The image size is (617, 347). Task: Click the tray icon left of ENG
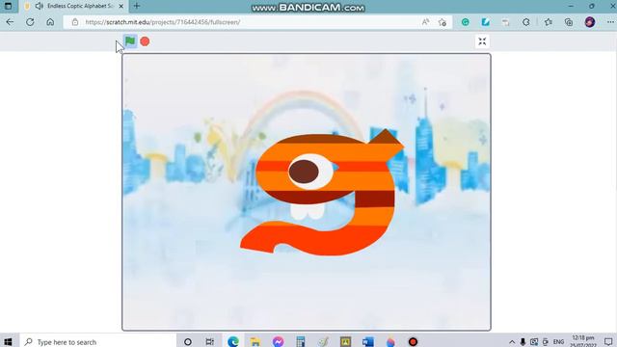point(546,342)
